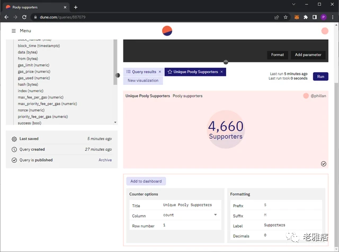This screenshot has height=252, width=339.
Task: Select data (bytea) column
Action: (x=28, y=53)
